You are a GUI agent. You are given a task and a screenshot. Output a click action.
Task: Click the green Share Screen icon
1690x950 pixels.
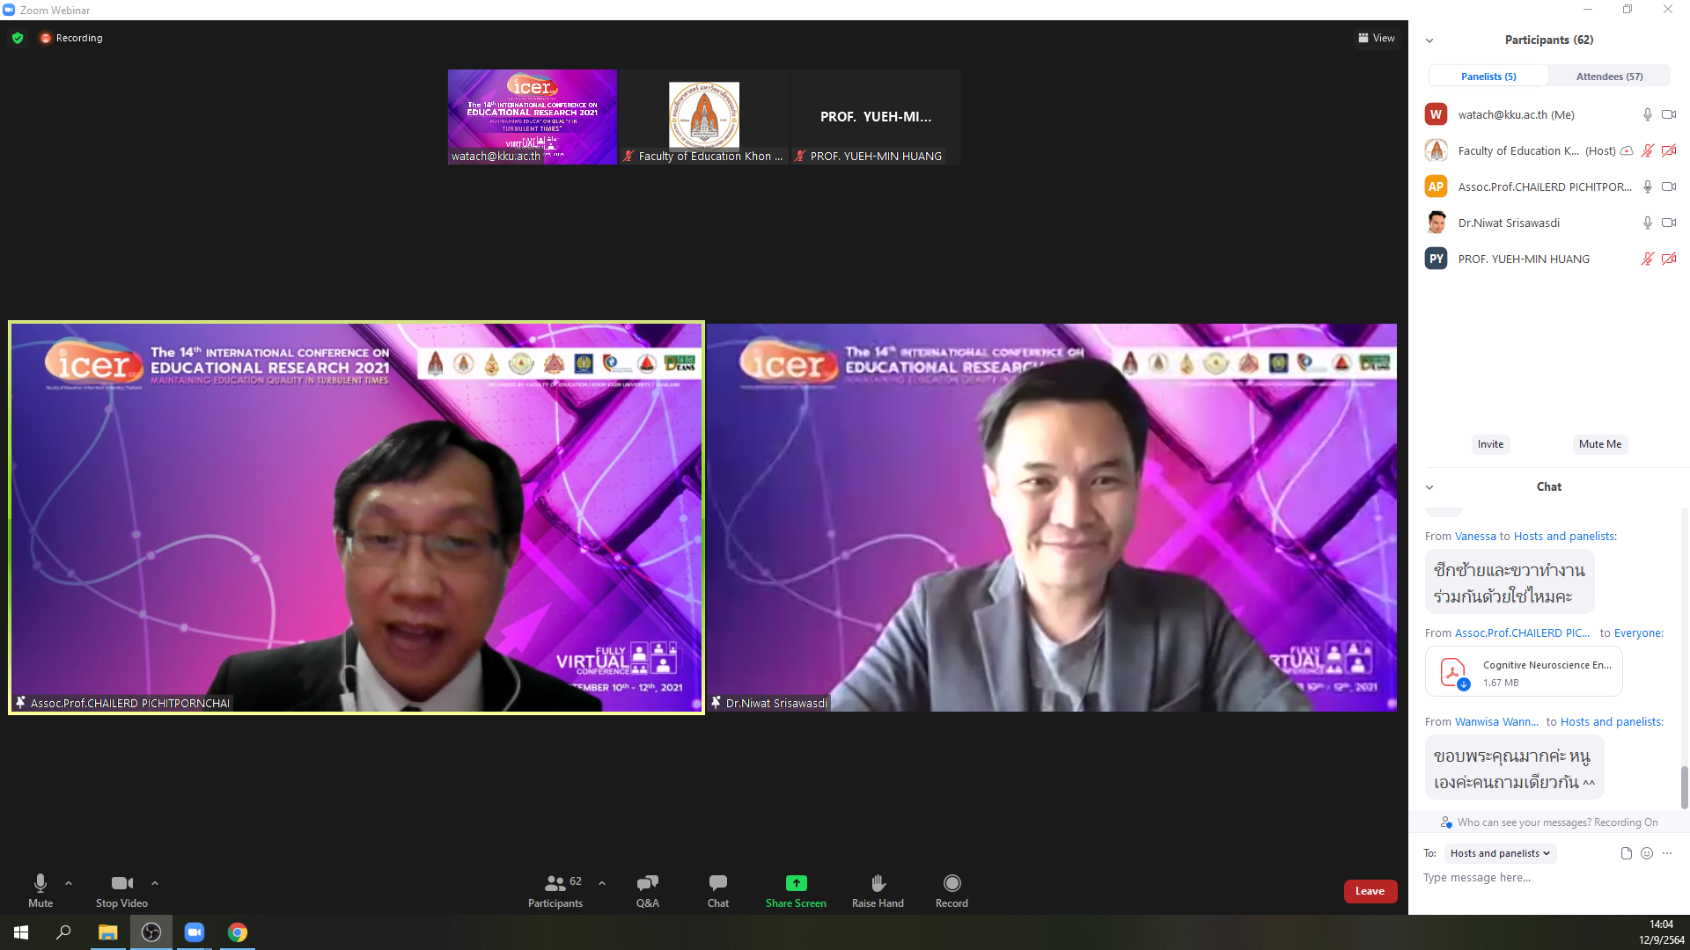(796, 883)
